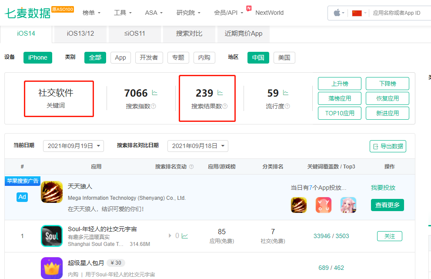Select the 开发者 category filter
Image resolution: width=431 pixels, height=279 pixels.
tap(149, 57)
